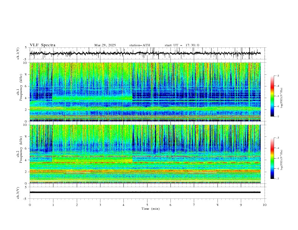Click the ch.1 frequency tick label '6'
Screen dimensions: 298x230
[x=27, y=86]
